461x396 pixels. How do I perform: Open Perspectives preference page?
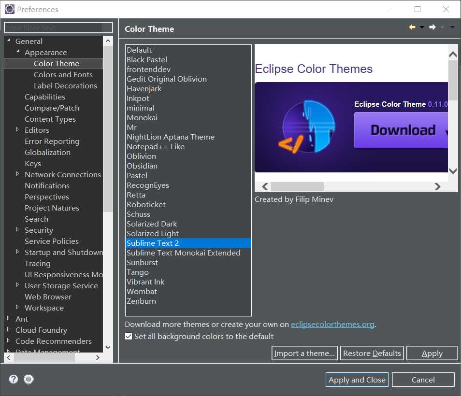pyautogui.click(x=47, y=197)
